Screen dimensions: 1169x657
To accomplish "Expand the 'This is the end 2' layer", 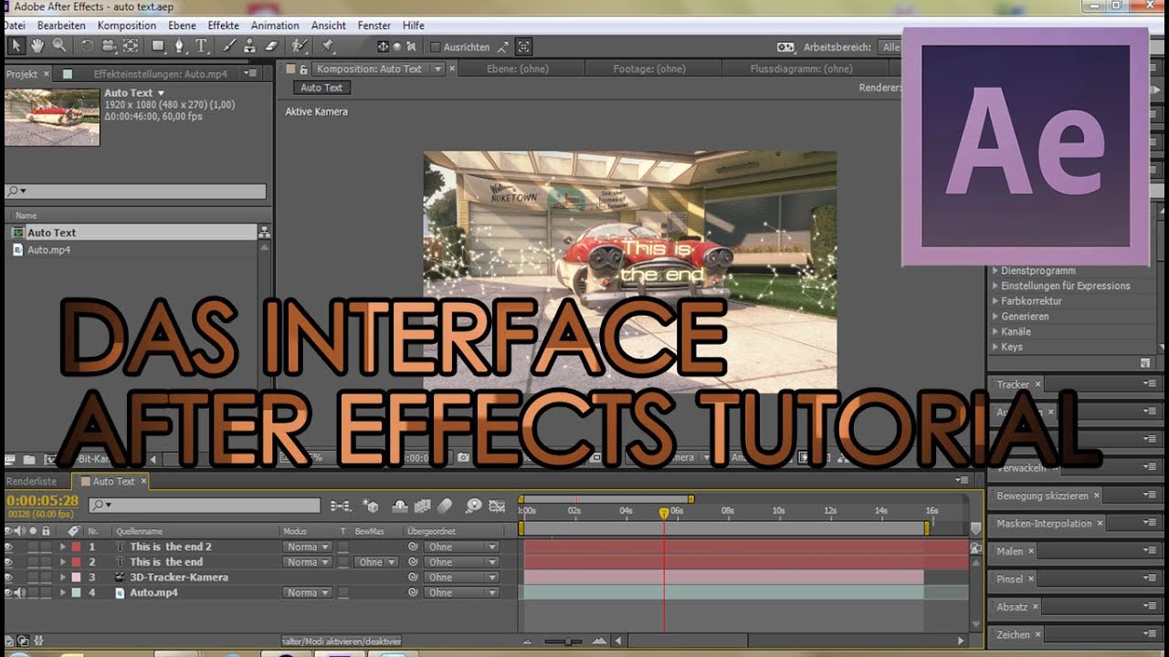I will 63,547.
